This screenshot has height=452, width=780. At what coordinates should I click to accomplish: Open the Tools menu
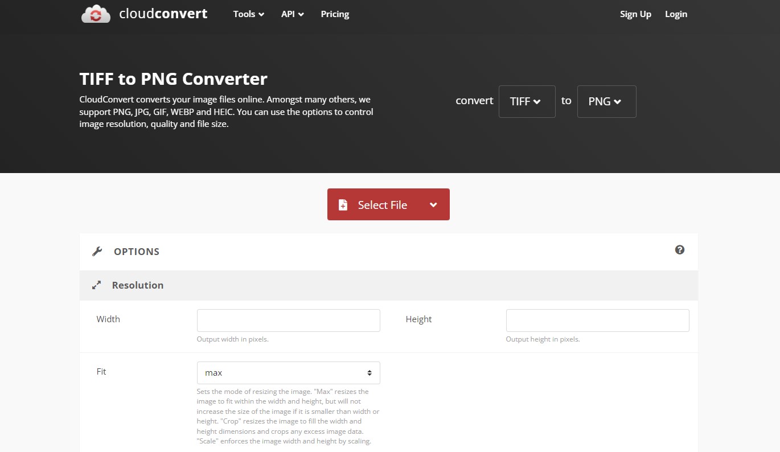tap(248, 14)
